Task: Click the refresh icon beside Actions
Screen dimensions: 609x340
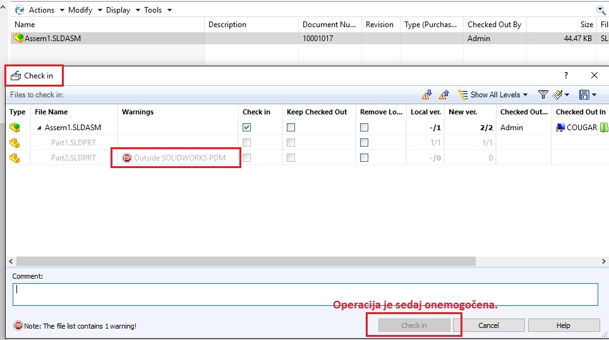Action: pos(19,10)
